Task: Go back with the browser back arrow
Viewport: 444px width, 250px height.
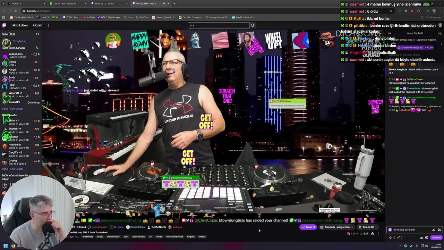Action: pyautogui.click(x=4, y=11)
